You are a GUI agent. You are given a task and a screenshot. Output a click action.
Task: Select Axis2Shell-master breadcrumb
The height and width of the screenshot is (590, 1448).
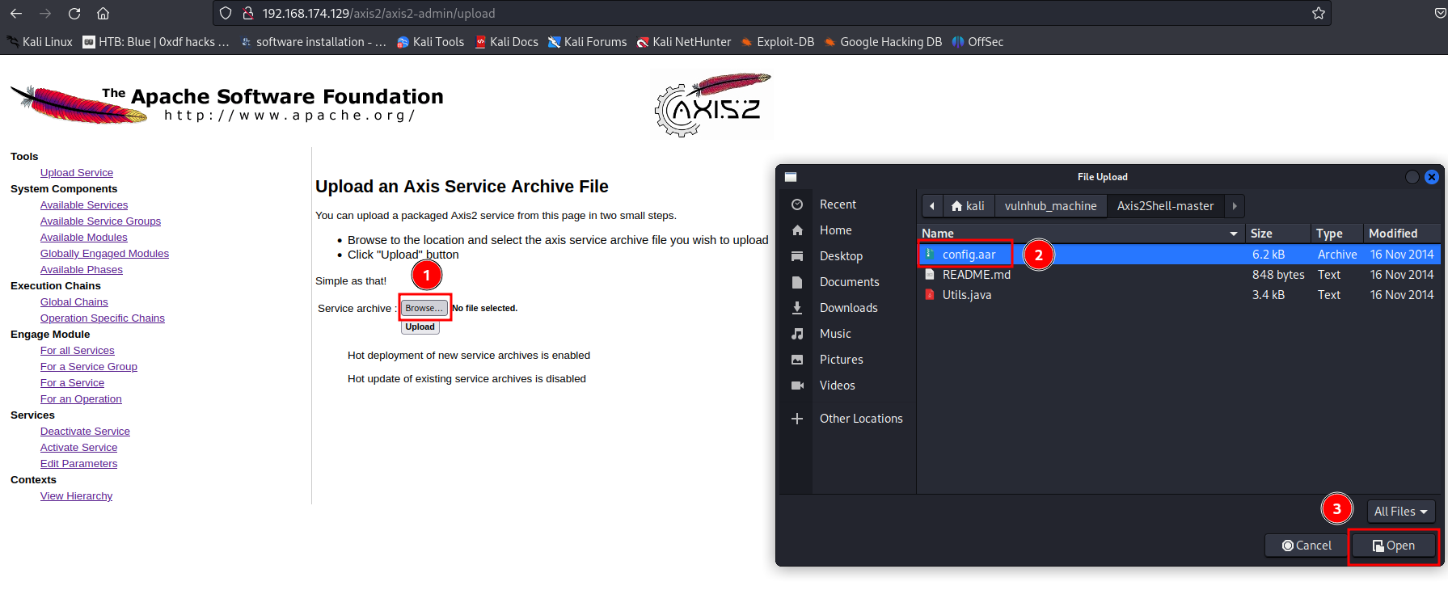click(1165, 206)
